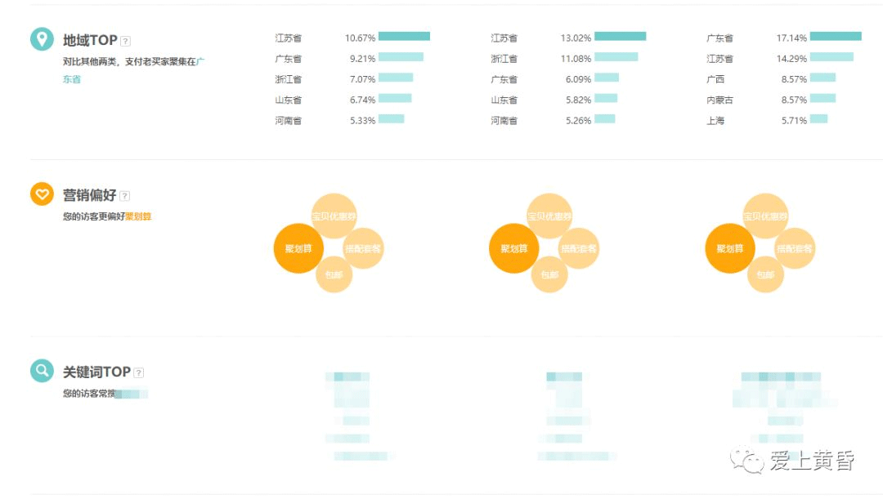Open help tooltip next to 关键词TOP
This screenshot has width=883, height=499.
[139, 372]
